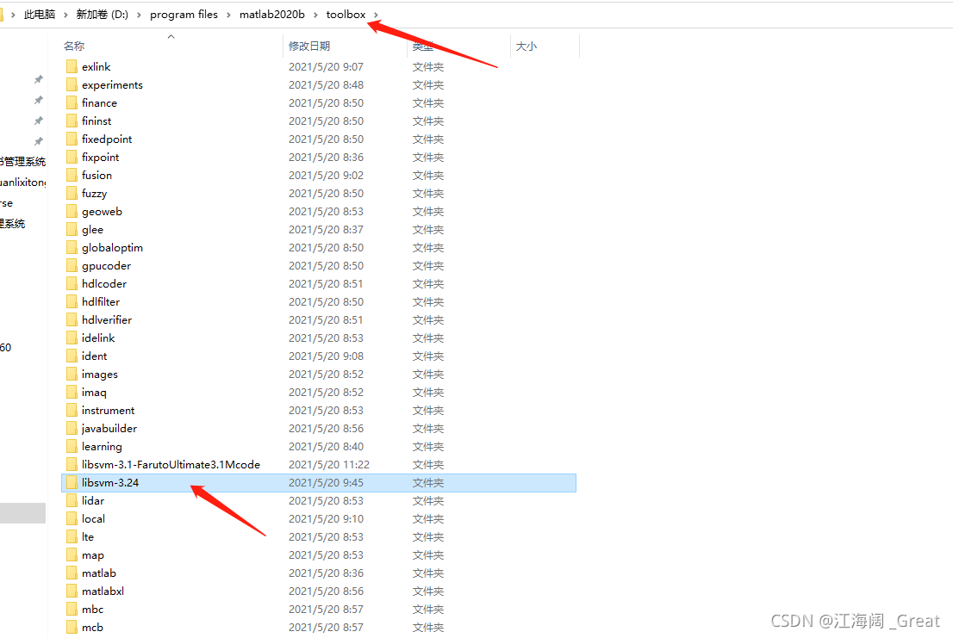Select libsvm-3.1-FarutoUltimate3.1Mcode folder name

point(171,465)
